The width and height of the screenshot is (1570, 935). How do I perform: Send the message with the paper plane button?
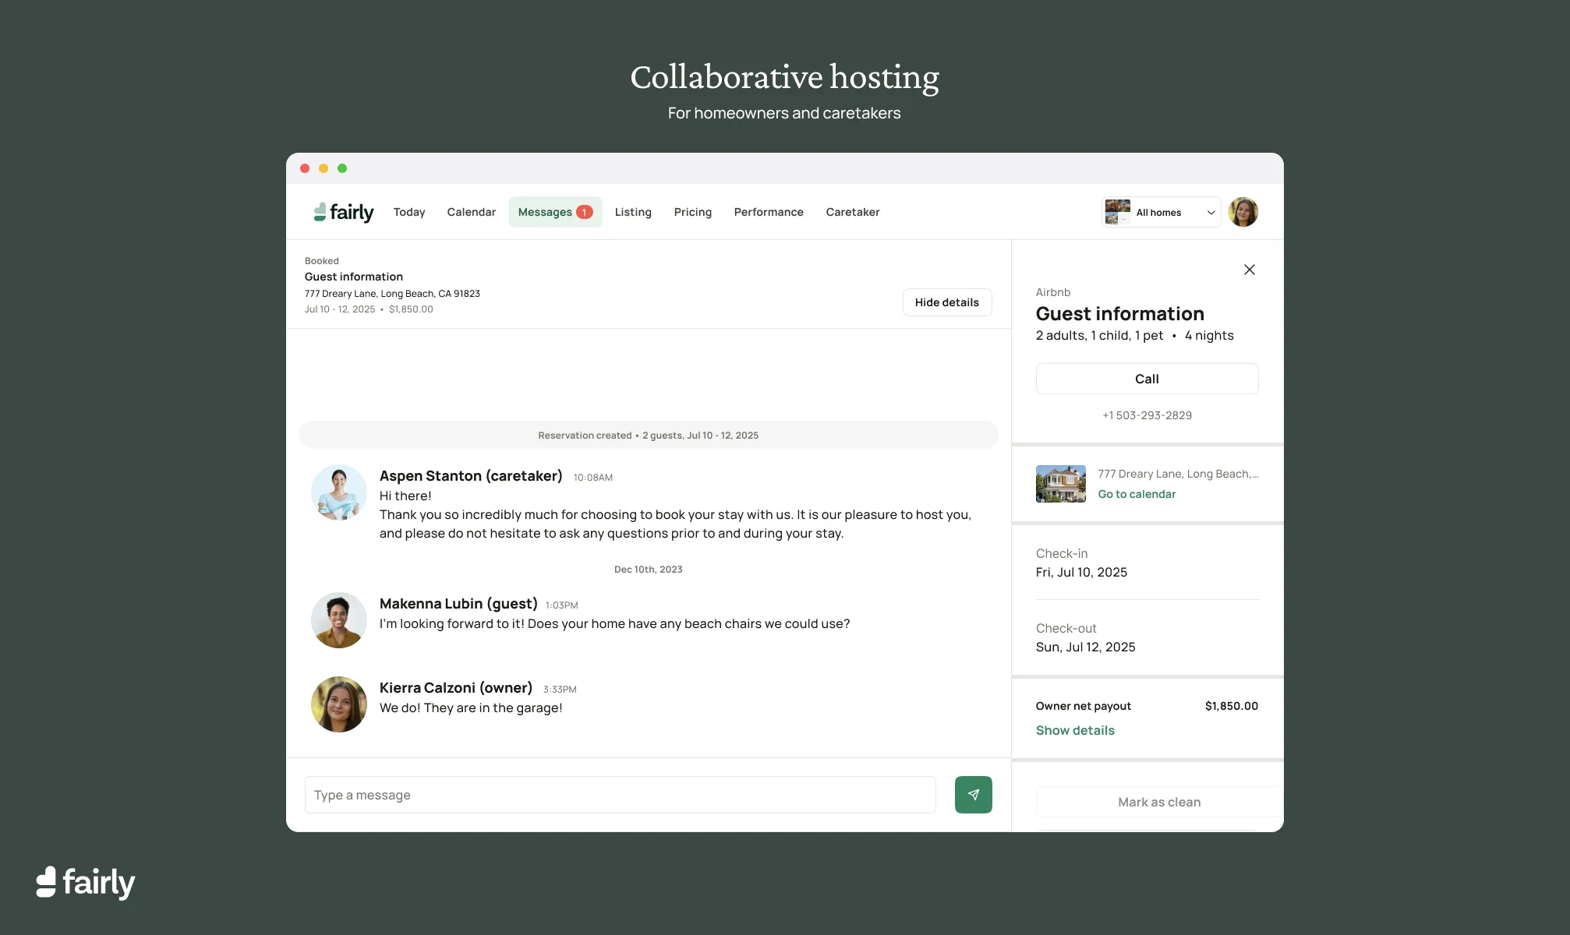click(x=973, y=795)
